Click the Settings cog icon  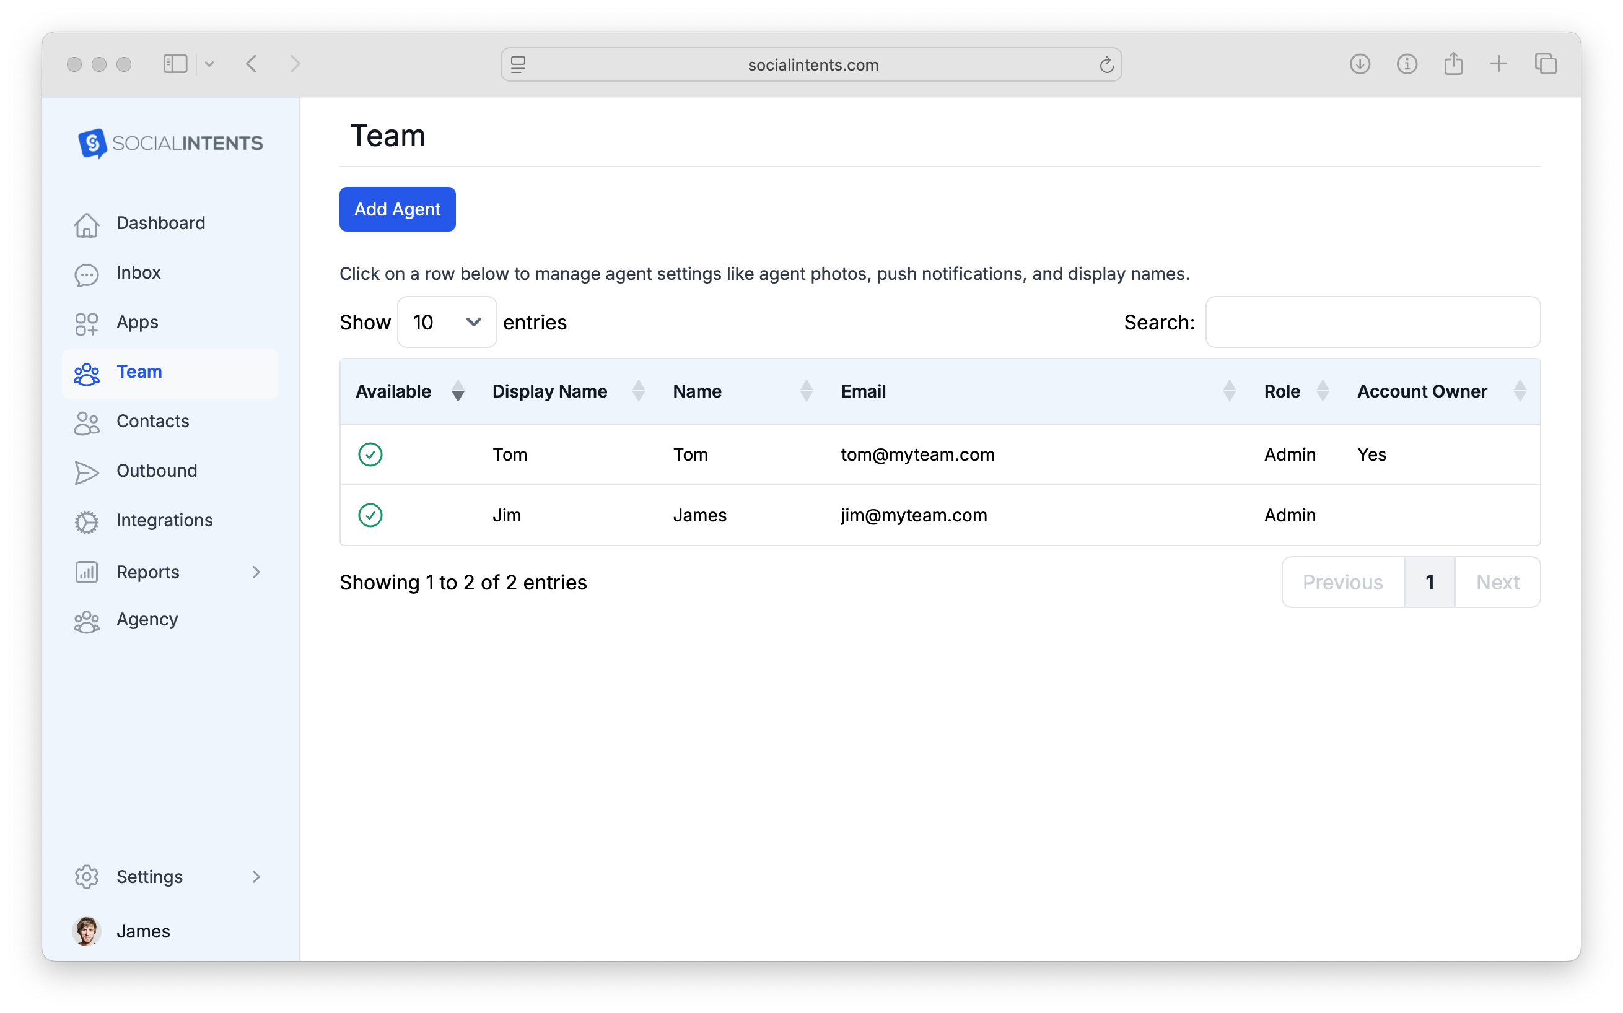tap(87, 877)
